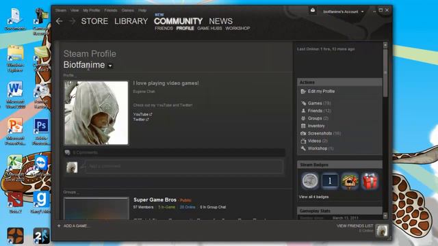Open the Groups (2) link
The height and width of the screenshot is (246, 438).
(x=318, y=118)
